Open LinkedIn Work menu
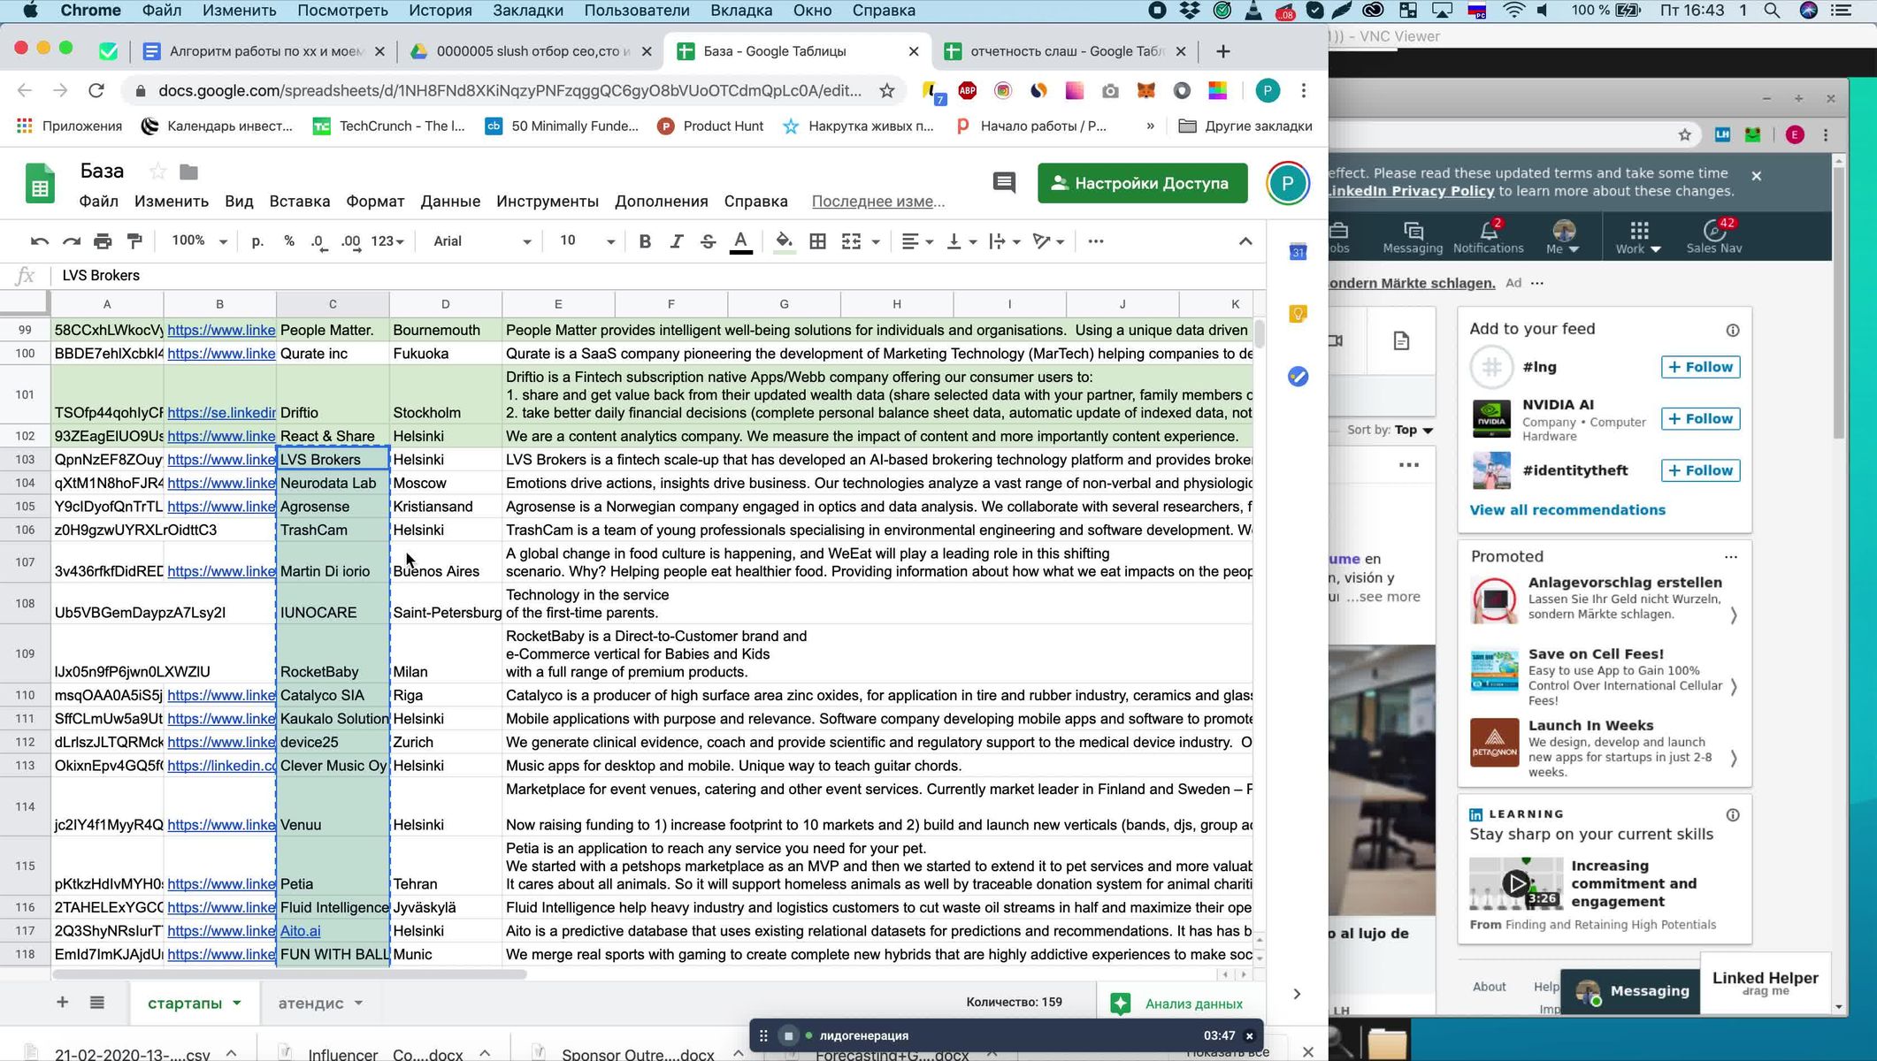This screenshot has height=1061, width=1877. click(x=1638, y=237)
